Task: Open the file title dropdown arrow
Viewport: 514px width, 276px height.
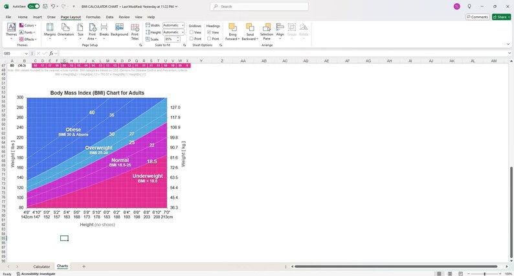Action: 176,6
